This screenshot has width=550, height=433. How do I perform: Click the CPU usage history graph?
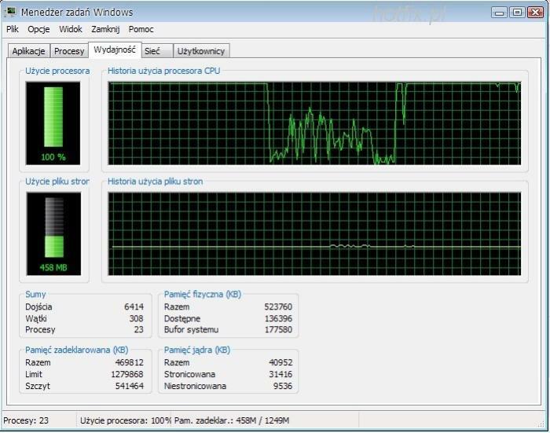coord(314,123)
